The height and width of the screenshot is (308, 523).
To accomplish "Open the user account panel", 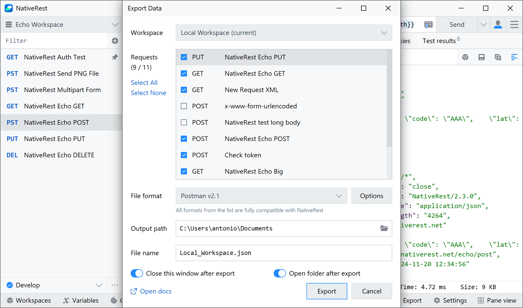I will click(x=498, y=25).
